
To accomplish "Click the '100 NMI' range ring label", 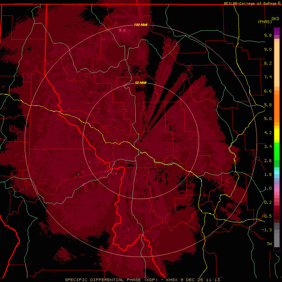I will pyautogui.click(x=141, y=25).
